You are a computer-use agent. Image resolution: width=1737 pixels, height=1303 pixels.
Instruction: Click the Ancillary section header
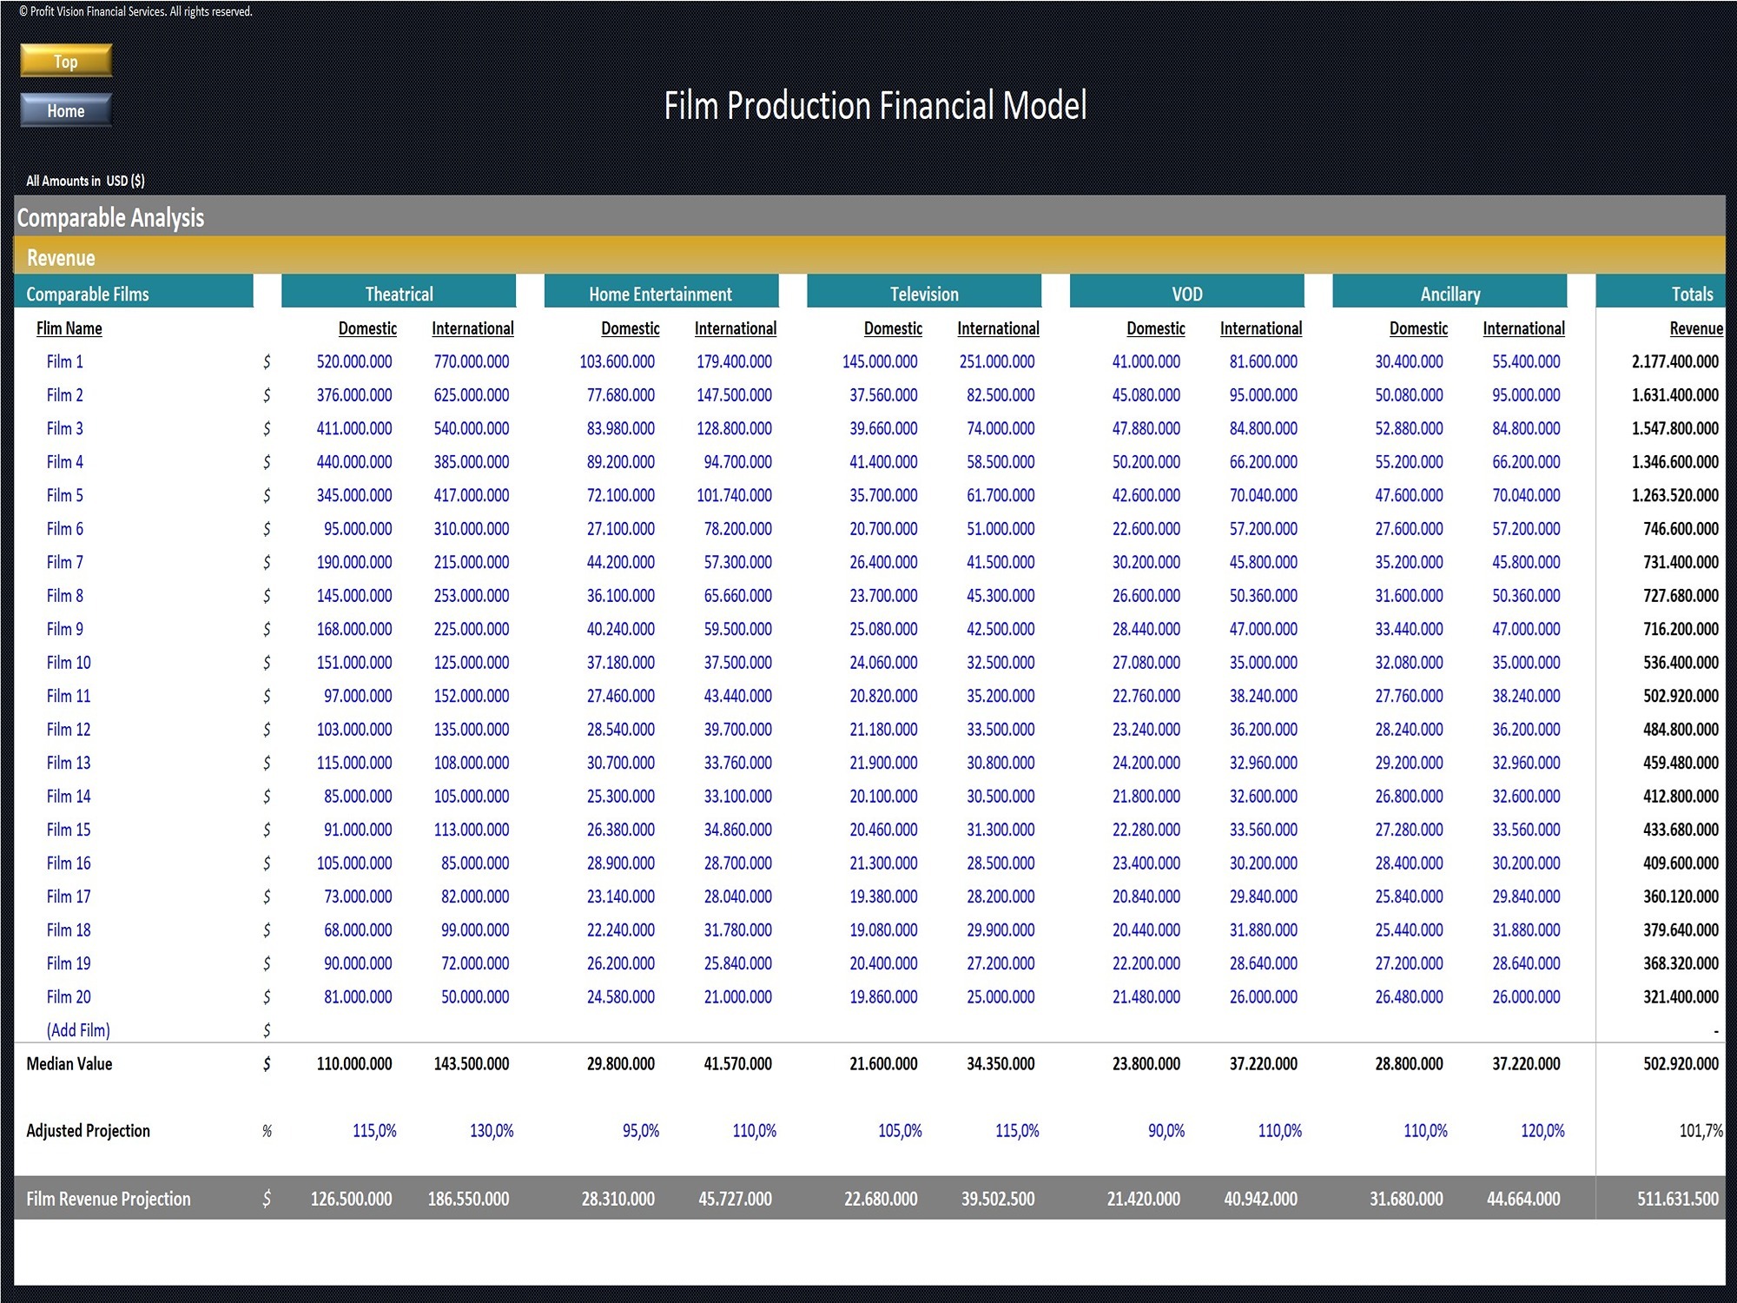pos(1449,293)
